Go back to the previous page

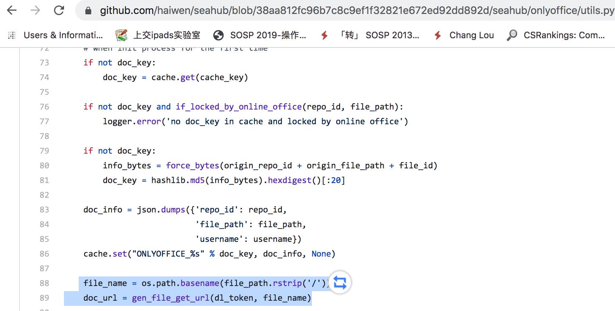tap(12, 10)
